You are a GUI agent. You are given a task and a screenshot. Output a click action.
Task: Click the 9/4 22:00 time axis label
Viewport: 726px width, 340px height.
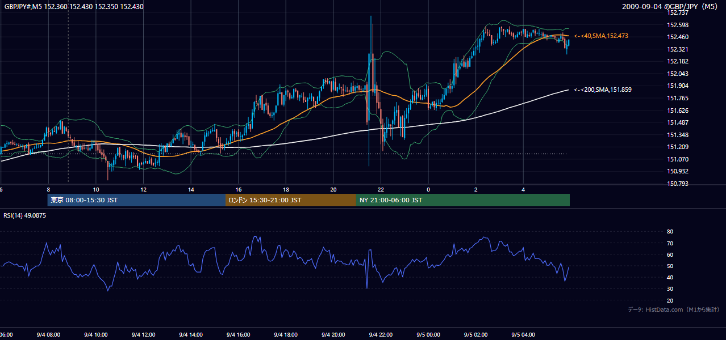click(x=381, y=334)
